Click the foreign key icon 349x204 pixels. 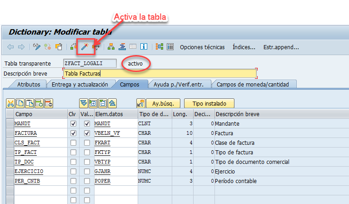tap(141, 103)
